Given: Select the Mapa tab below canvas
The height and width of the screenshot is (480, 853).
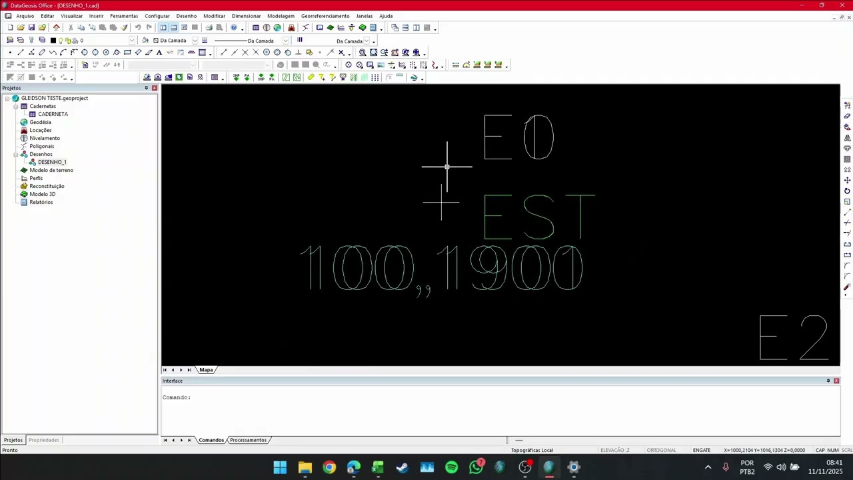Looking at the screenshot, I should tap(206, 370).
